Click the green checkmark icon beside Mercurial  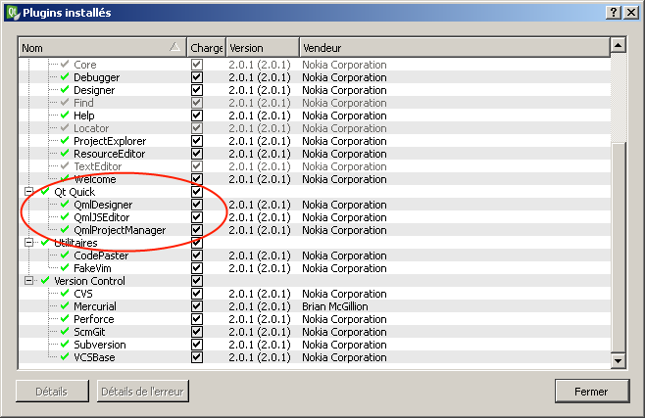tap(65, 306)
